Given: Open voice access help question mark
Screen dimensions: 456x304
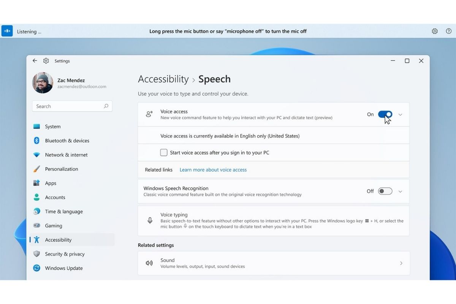Looking at the screenshot, I should (x=448, y=31).
